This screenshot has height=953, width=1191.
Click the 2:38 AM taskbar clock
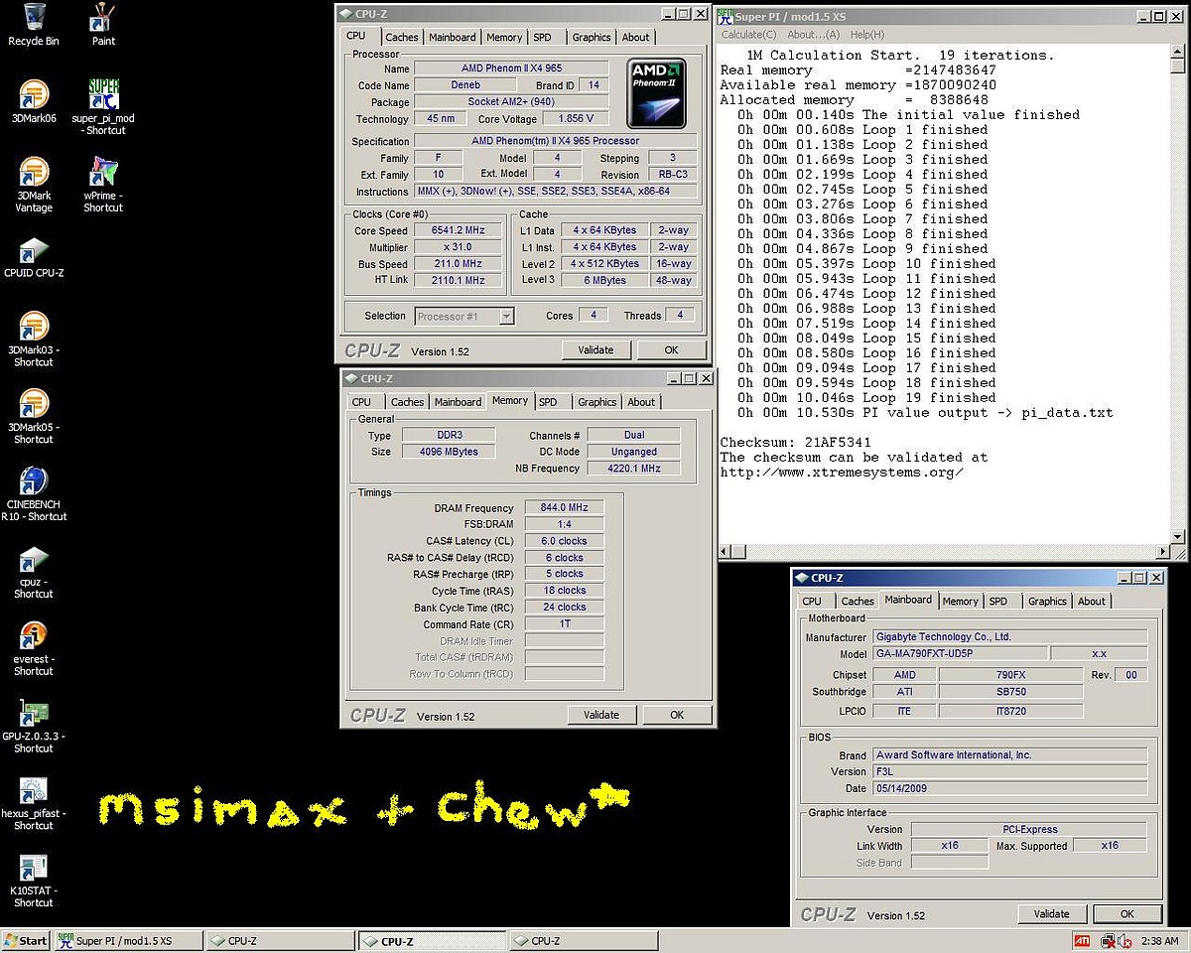(1159, 940)
